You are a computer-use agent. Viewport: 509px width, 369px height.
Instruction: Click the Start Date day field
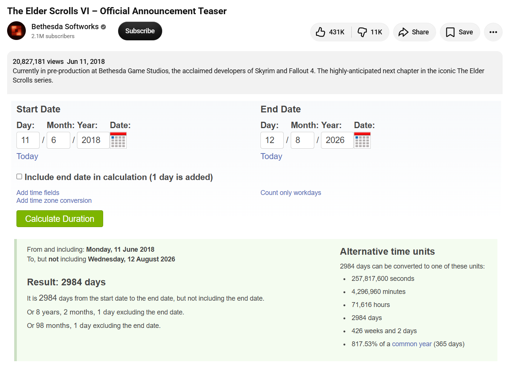point(28,140)
